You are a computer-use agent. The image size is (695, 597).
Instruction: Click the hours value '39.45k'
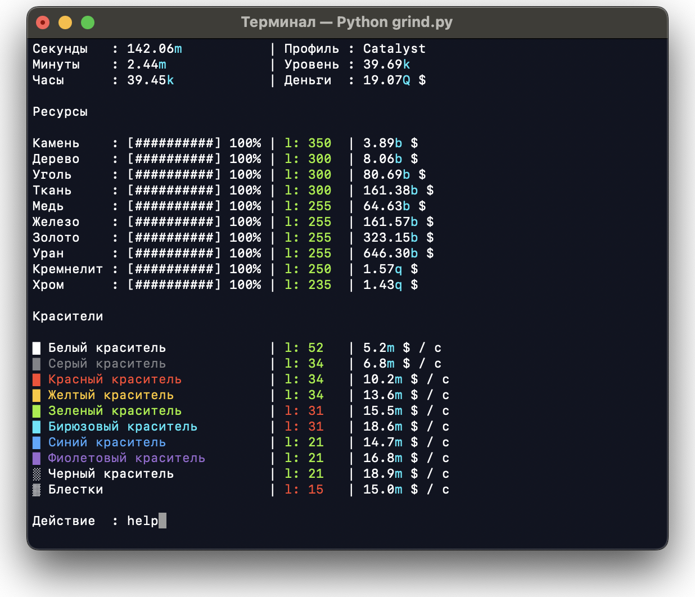click(151, 80)
